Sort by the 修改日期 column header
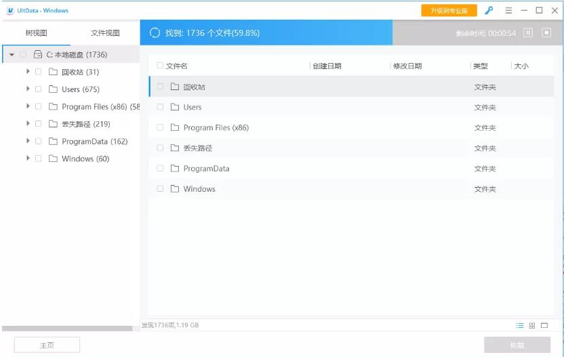This screenshot has height=357, width=568. (x=407, y=66)
